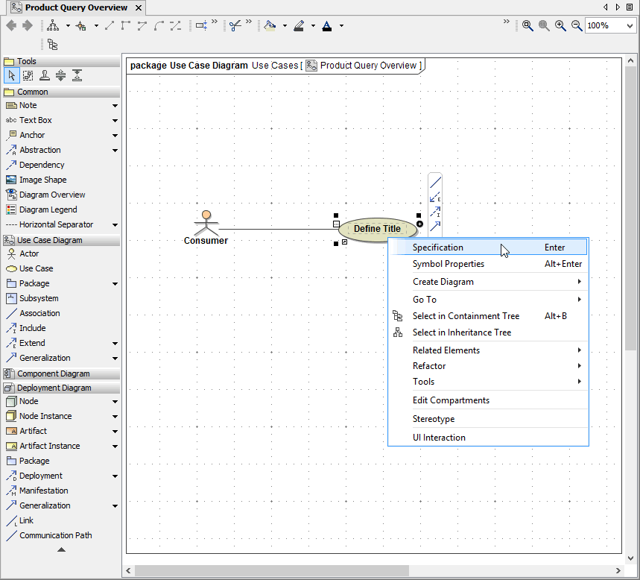
Task: Pick the Use Case tool in the palette
Action: [36, 268]
